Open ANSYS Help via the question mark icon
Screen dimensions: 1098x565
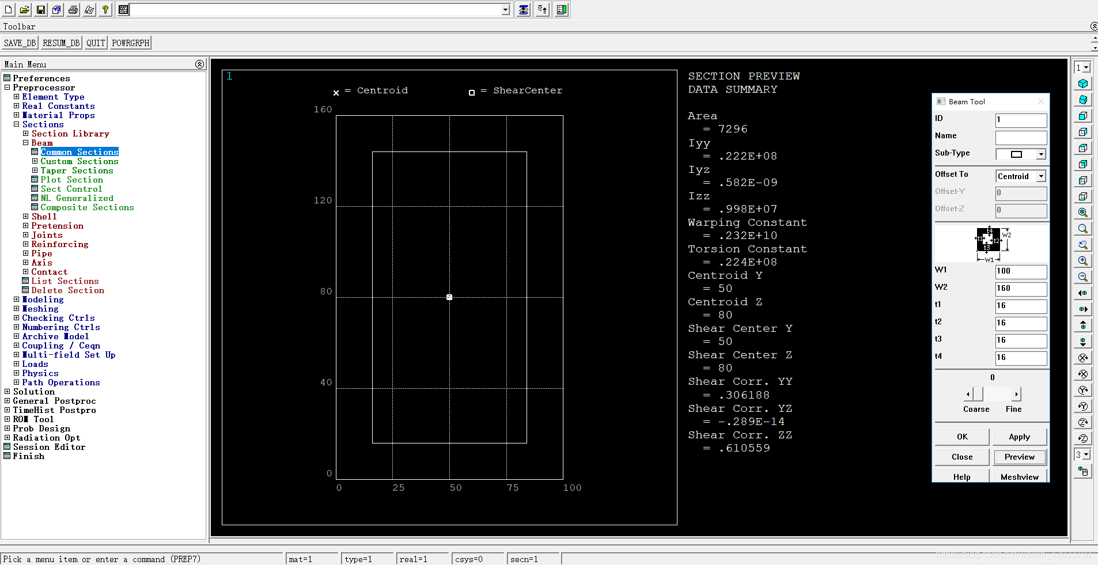point(105,9)
